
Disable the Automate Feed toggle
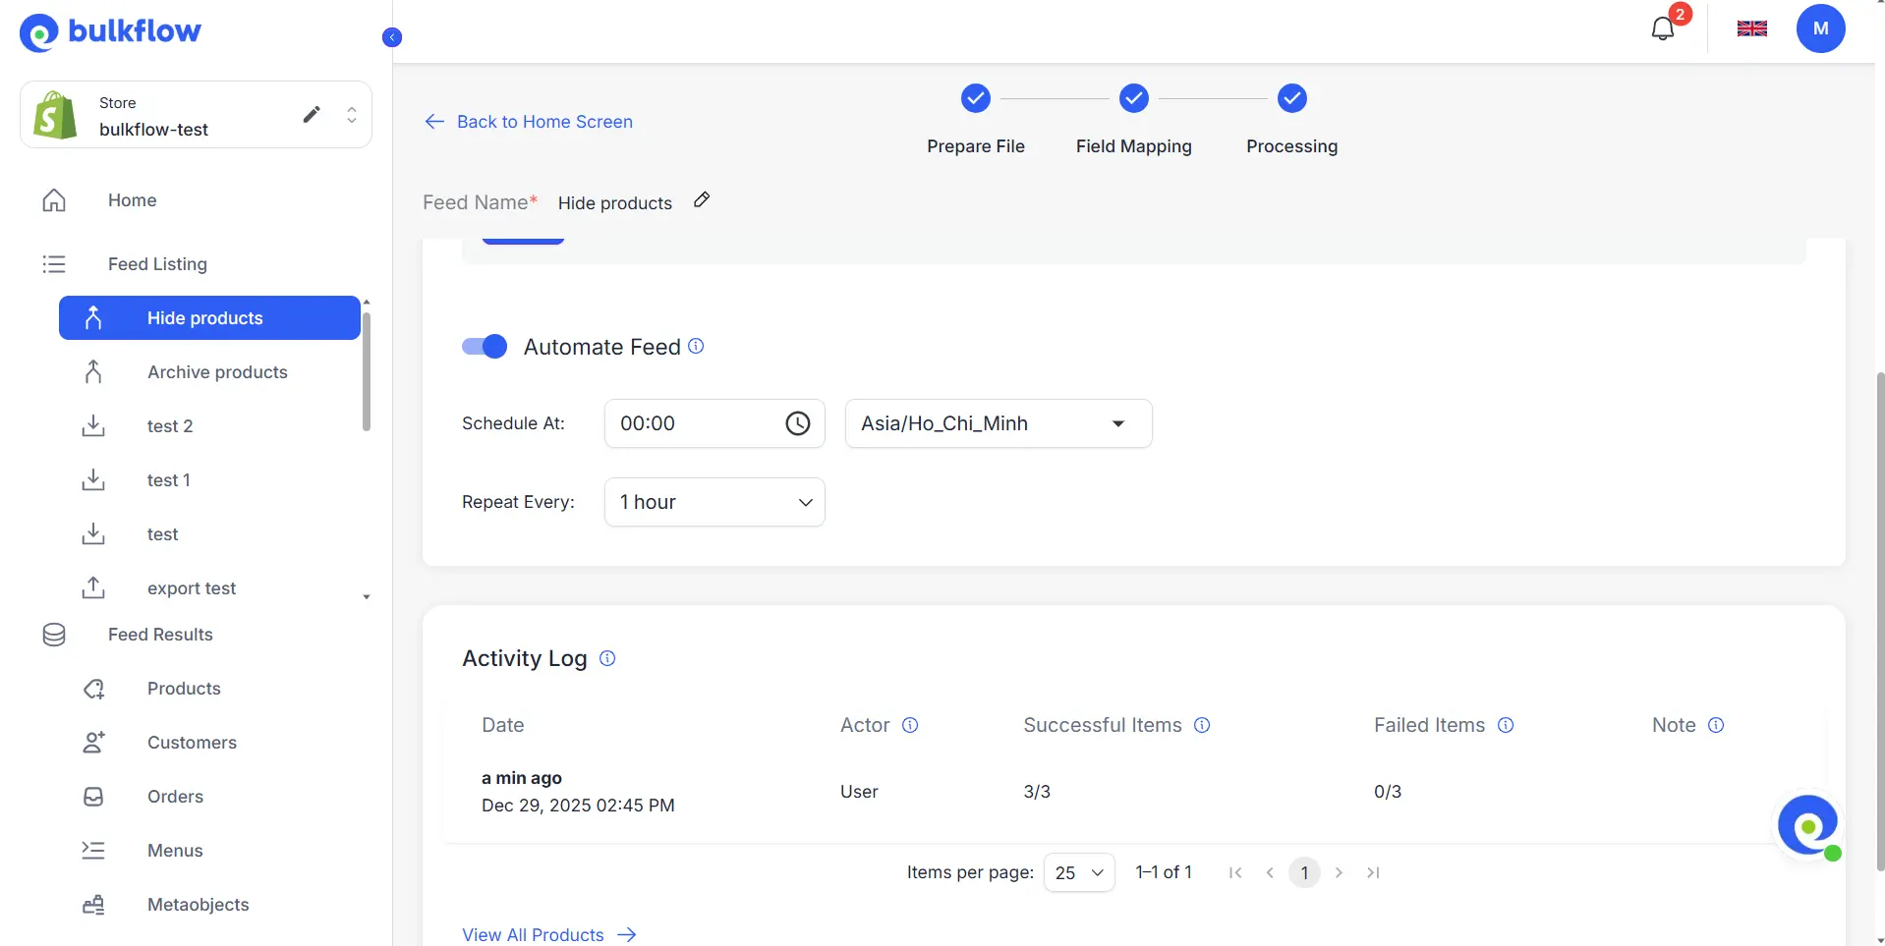(484, 346)
